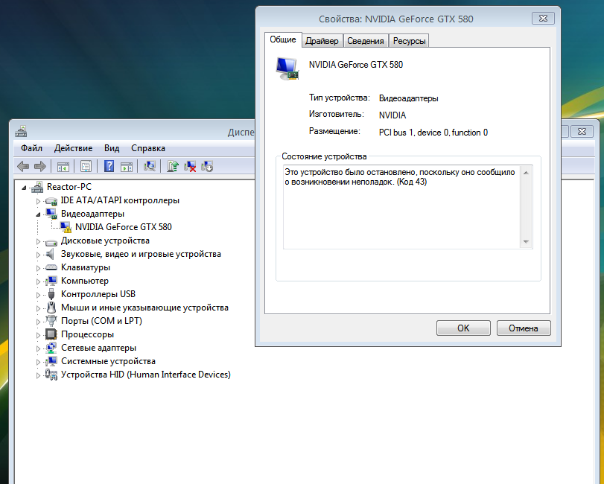604x484 pixels.
Task: Collapse the Reactor-PC root node
Action: pyautogui.click(x=24, y=188)
